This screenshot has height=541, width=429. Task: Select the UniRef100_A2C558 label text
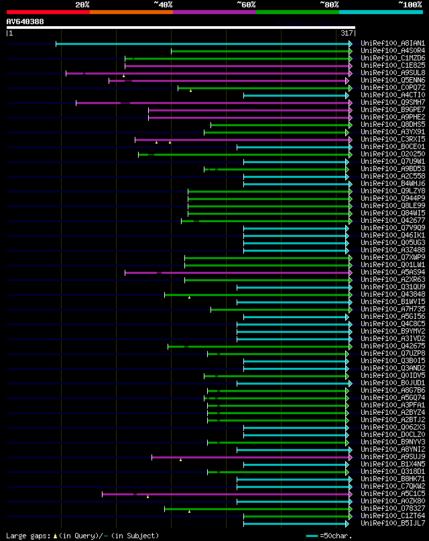click(393, 176)
